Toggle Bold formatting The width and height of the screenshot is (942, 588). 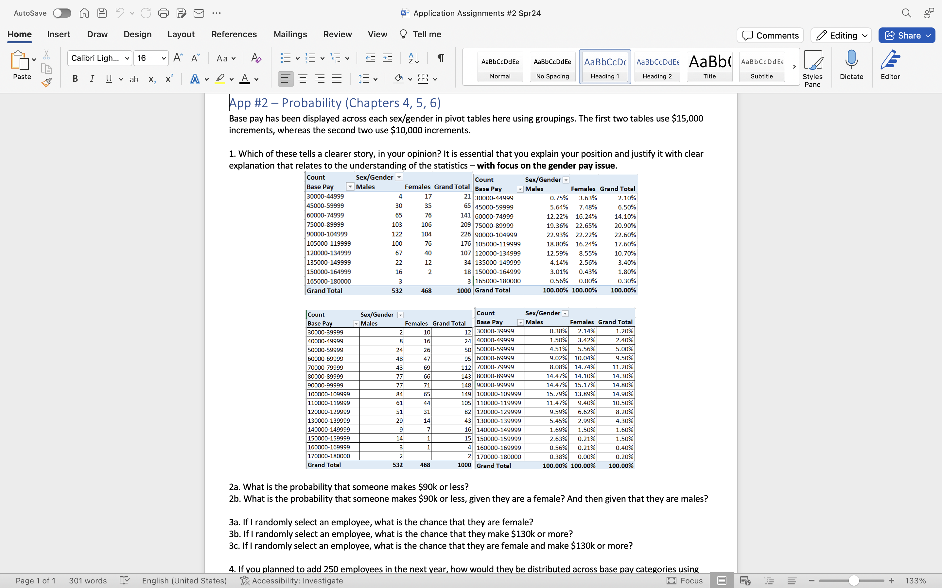(x=76, y=79)
